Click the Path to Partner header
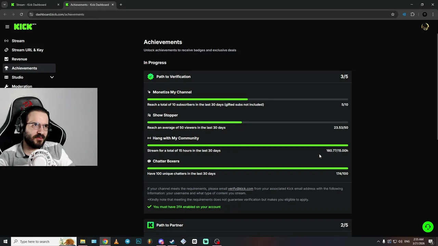Image resolution: width=438 pixels, height=246 pixels. [248, 225]
